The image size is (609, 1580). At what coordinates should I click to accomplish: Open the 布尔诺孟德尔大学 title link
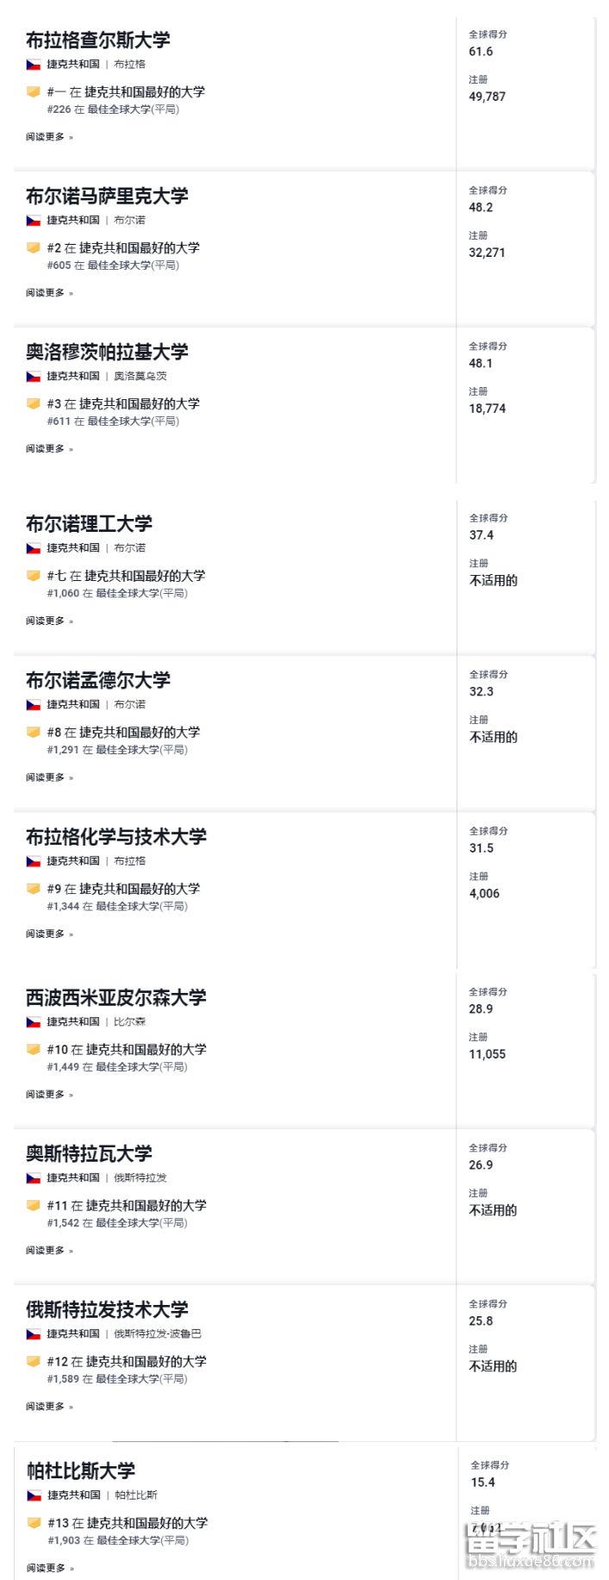[x=98, y=680]
